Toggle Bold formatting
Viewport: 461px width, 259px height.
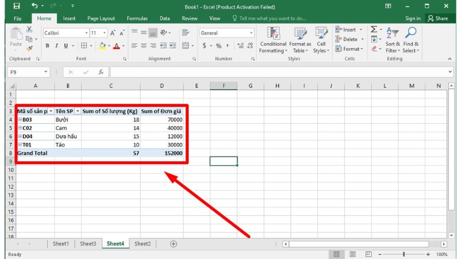[47, 45]
